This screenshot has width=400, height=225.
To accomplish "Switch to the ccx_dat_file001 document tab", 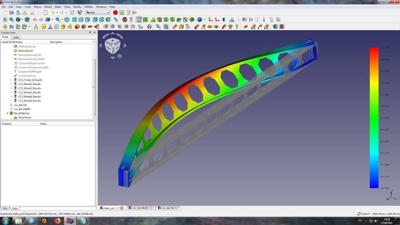I will click(140, 208).
